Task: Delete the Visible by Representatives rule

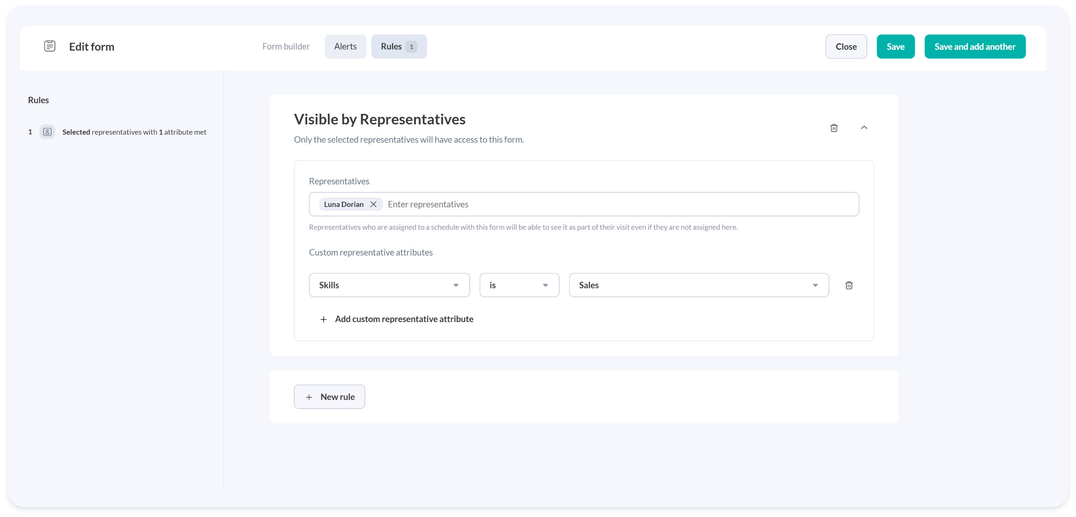Action: point(834,128)
